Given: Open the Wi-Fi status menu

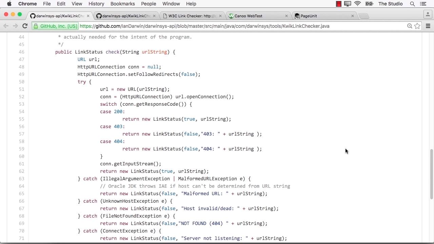Looking at the screenshot, I should pos(357,4).
